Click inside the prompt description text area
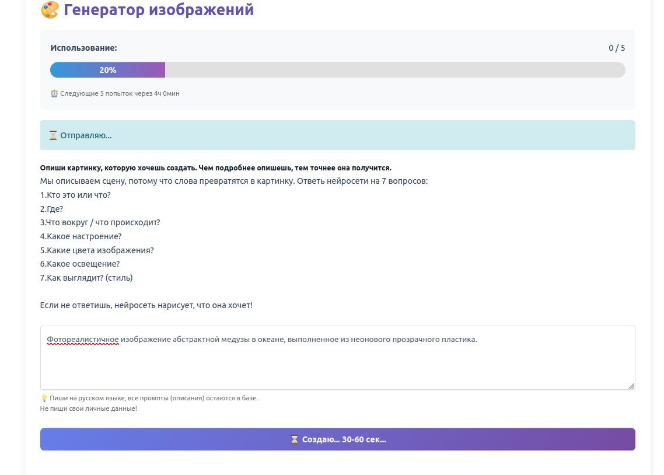 coord(337,365)
